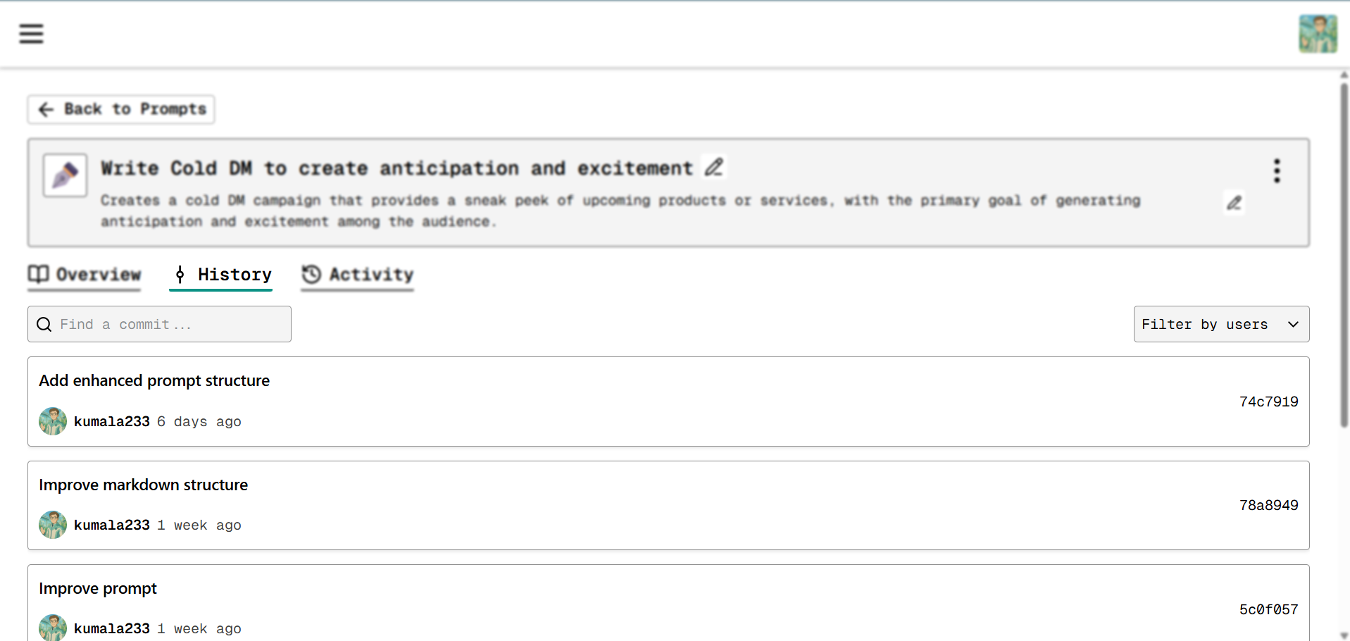Open the kebab options menu for the prompt
Screen dimensions: 1350x641
tap(1276, 170)
